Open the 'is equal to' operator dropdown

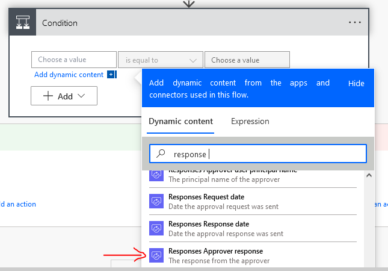pyautogui.click(x=160, y=60)
